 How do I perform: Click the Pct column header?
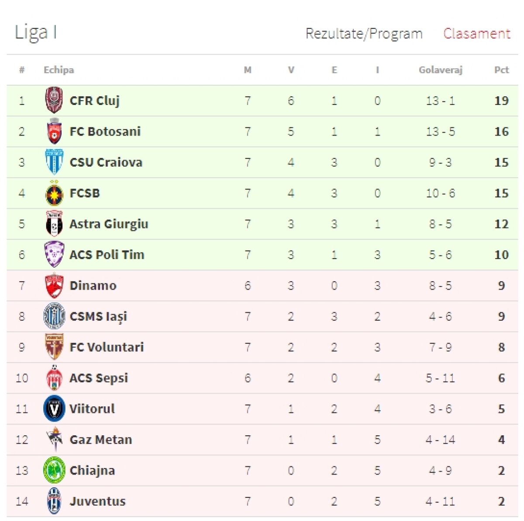tap(501, 70)
